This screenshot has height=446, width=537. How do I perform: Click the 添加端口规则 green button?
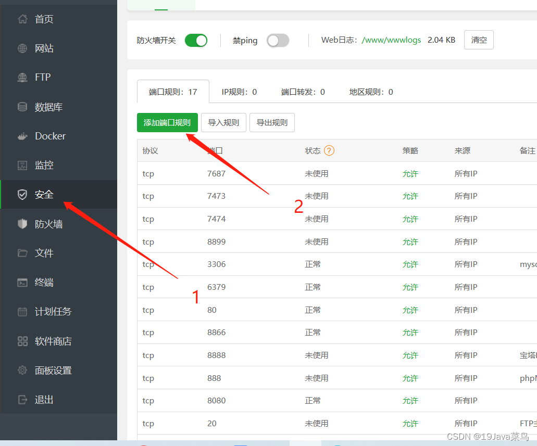(x=168, y=122)
